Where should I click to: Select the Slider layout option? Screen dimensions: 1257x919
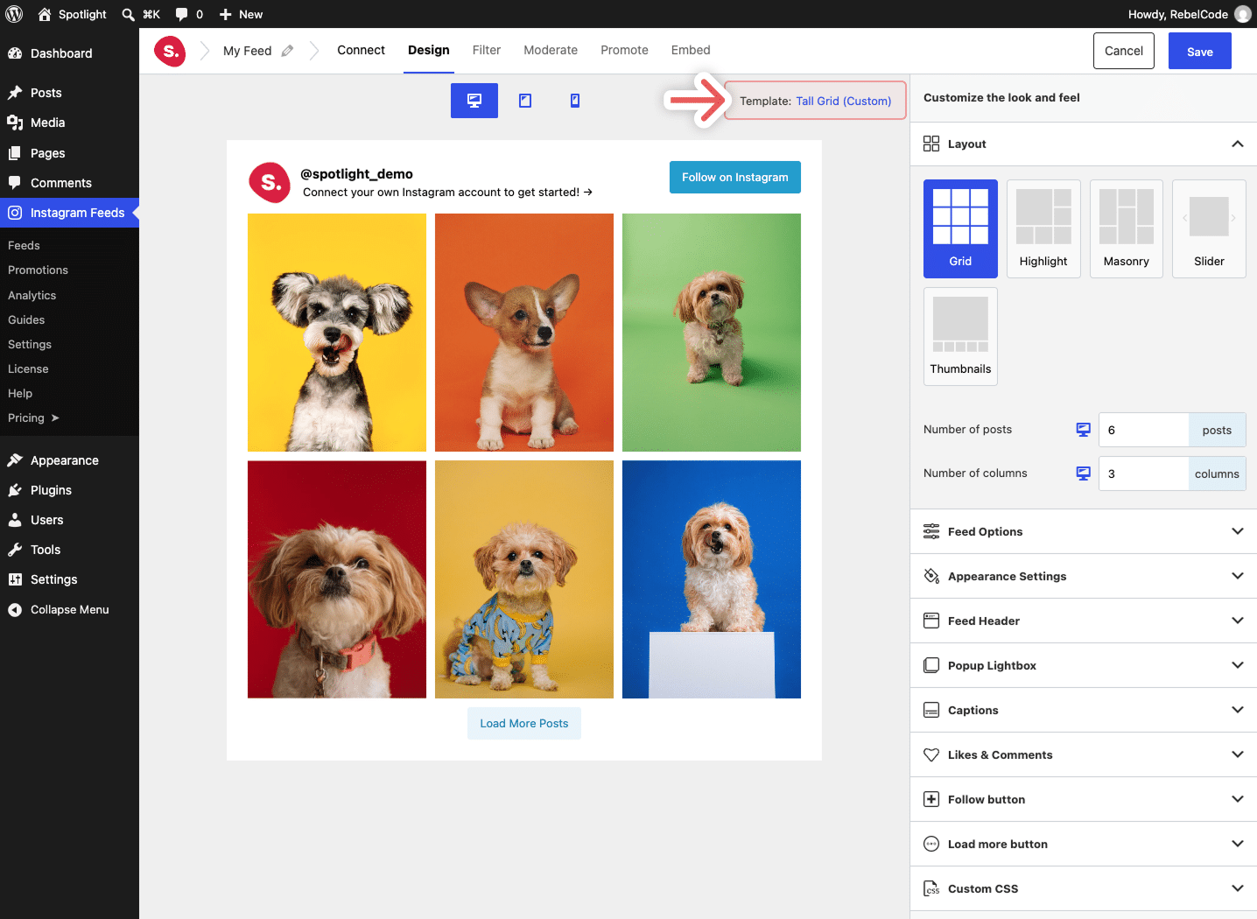pyautogui.click(x=1209, y=228)
